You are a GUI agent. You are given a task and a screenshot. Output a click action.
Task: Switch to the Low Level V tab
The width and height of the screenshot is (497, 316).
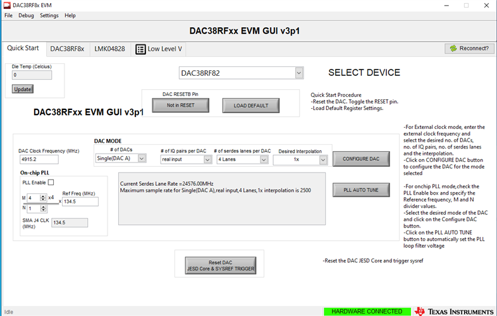pos(159,49)
